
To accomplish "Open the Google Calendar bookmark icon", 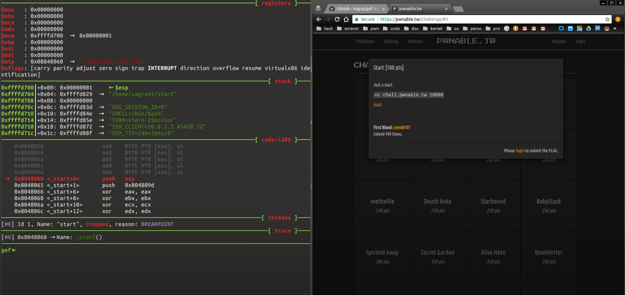I will tap(570, 28).
